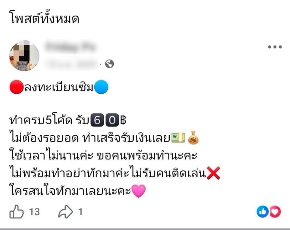
Task: Open the blurred poster name link
Action: (70, 46)
